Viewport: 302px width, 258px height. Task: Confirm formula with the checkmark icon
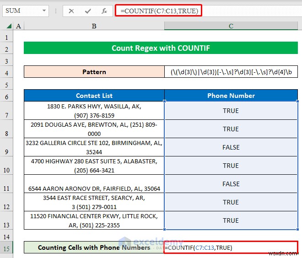(88, 11)
